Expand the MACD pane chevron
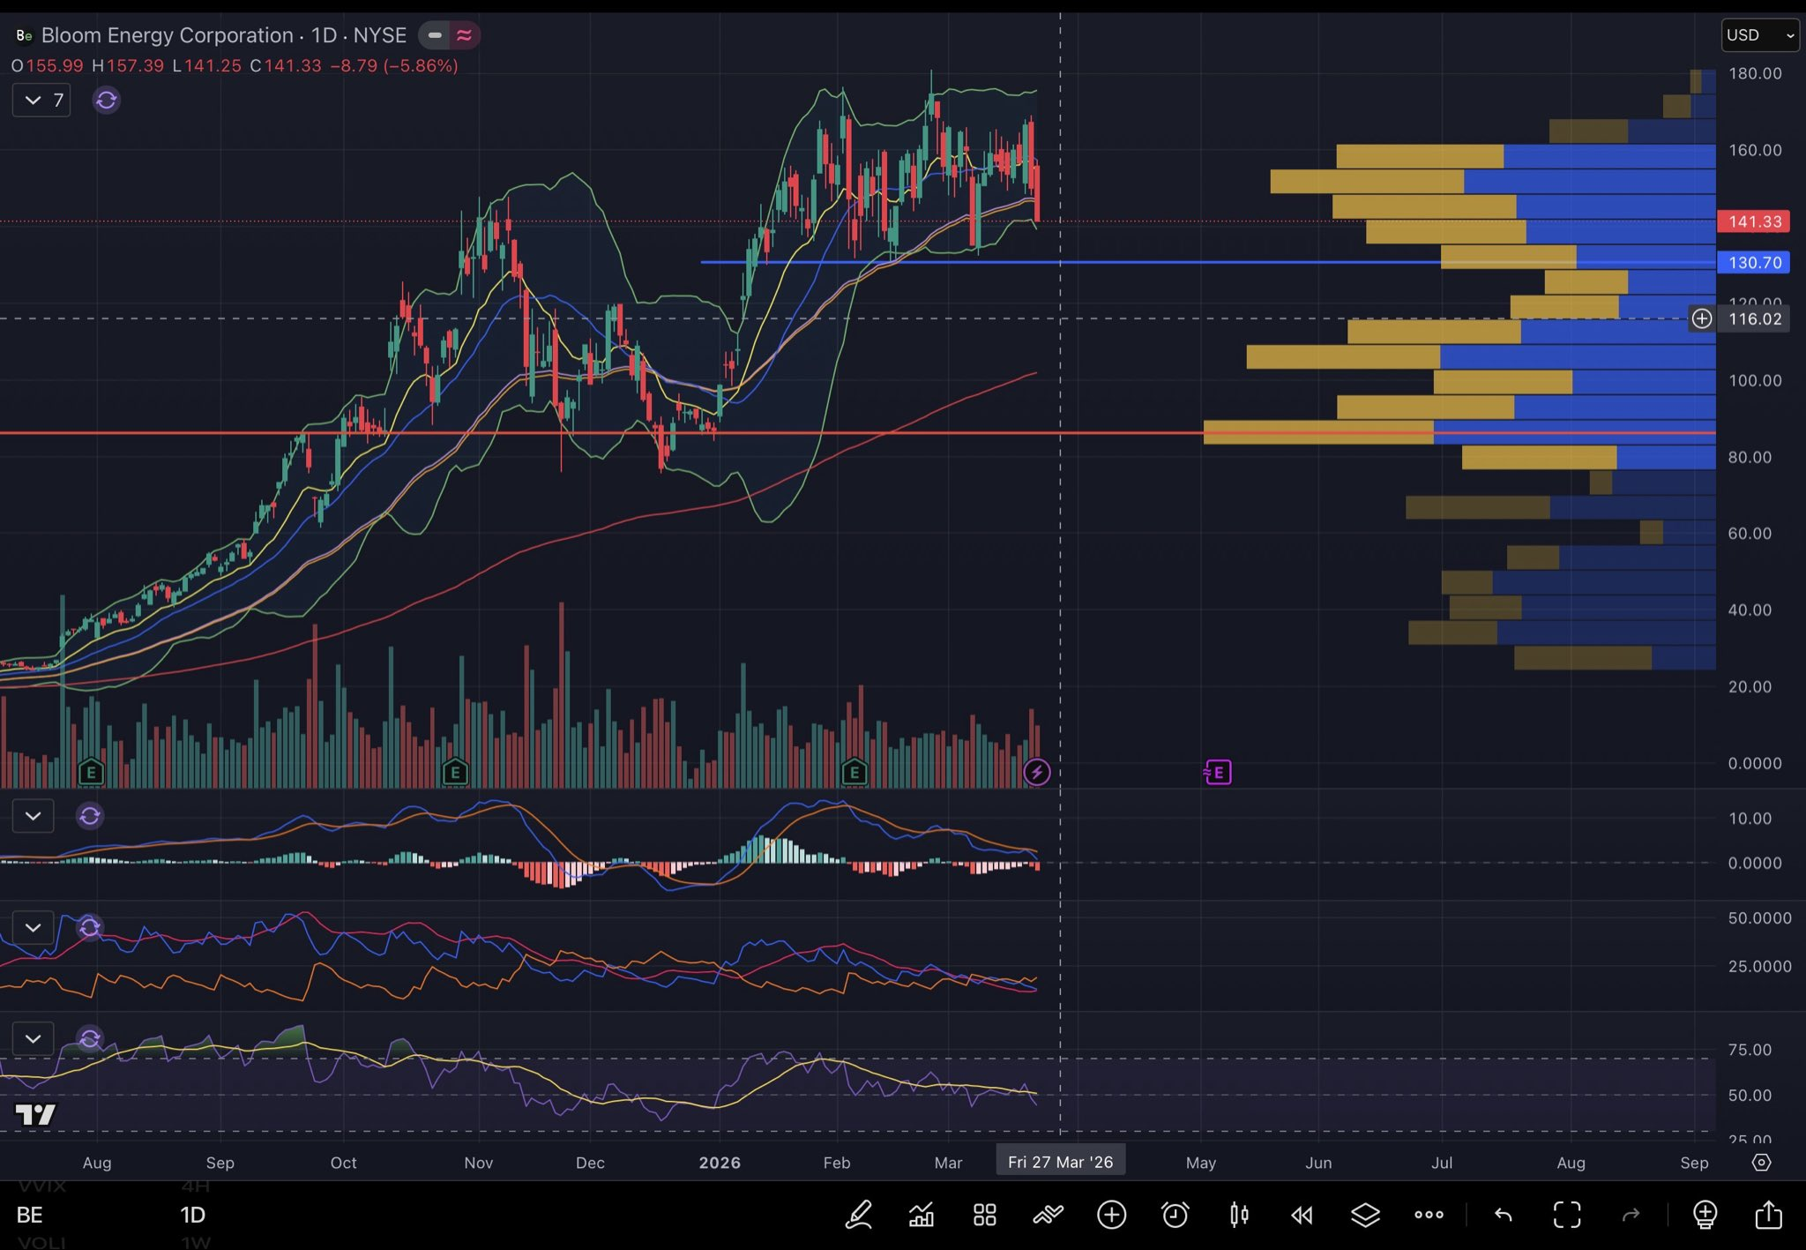The height and width of the screenshot is (1250, 1806). tap(34, 816)
